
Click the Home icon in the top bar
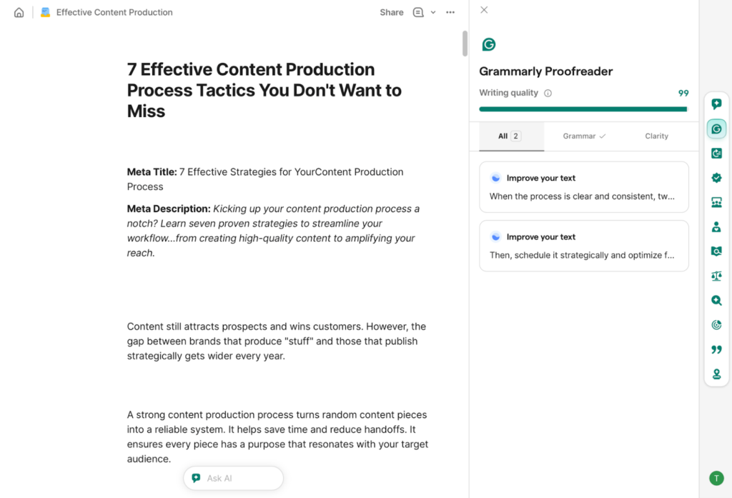pos(19,12)
